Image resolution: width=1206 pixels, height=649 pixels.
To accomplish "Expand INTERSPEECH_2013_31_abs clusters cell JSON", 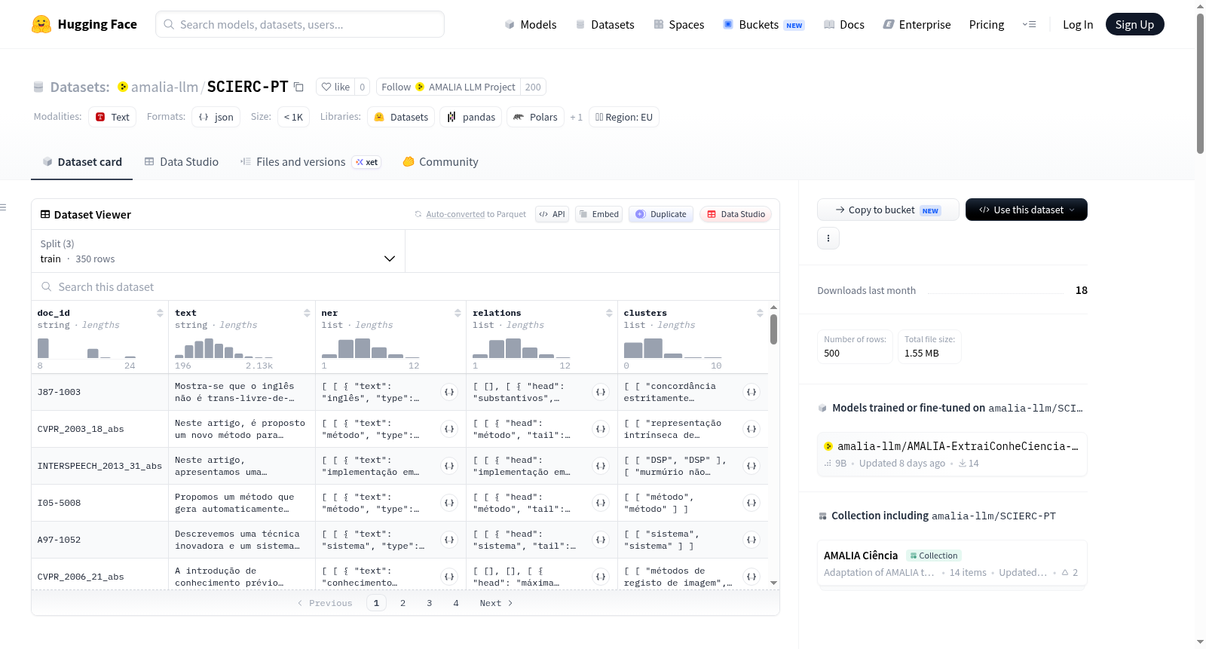I will 751,466.
